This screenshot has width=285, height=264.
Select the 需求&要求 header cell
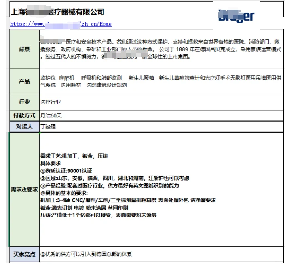(x=24, y=189)
